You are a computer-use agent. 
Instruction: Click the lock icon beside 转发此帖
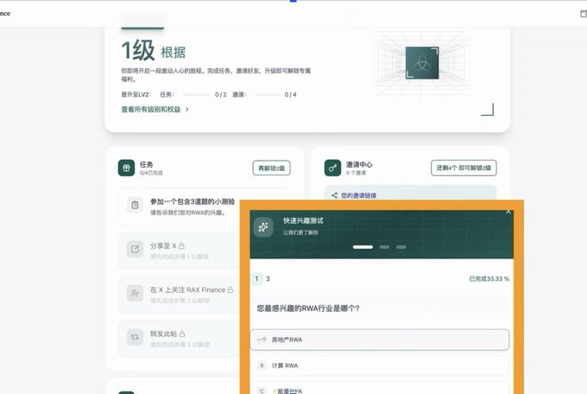[x=182, y=334]
